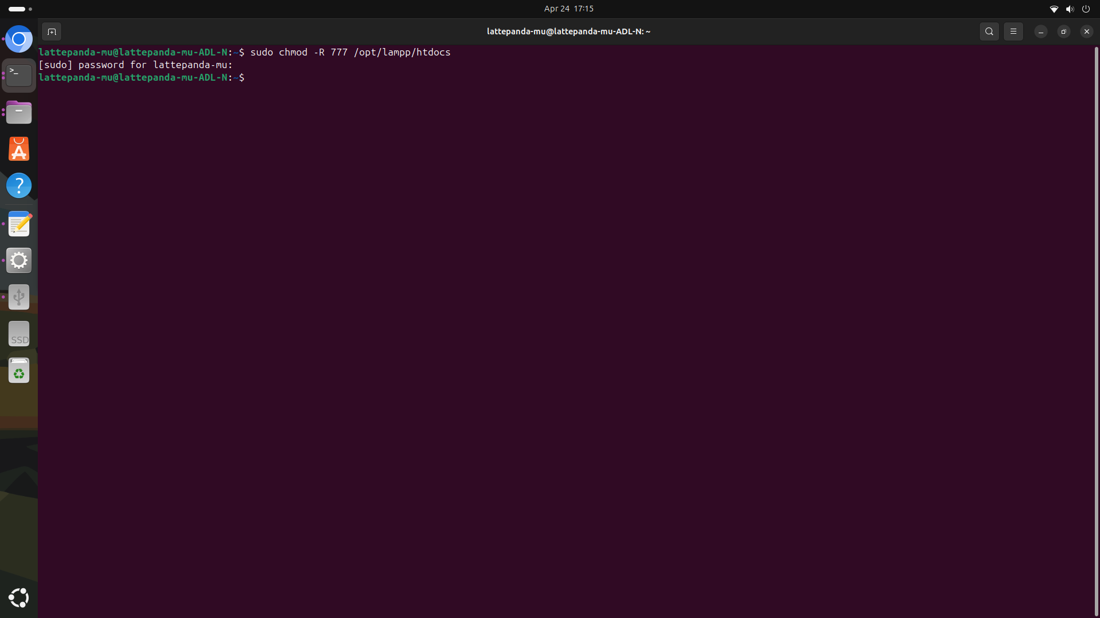The height and width of the screenshot is (618, 1100).
Task: Select the Terminal icon in the dock
Action: 19,76
